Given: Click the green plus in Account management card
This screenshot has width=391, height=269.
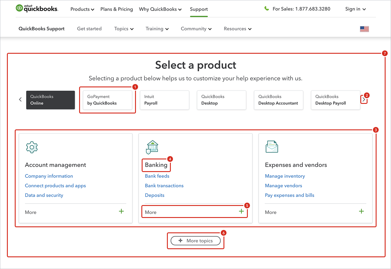Looking at the screenshot, I should coord(121,211).
